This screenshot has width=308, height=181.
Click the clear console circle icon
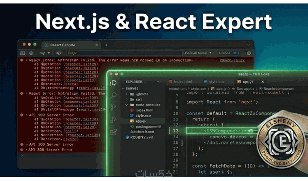pyautogui.click(x=31, y=53)
